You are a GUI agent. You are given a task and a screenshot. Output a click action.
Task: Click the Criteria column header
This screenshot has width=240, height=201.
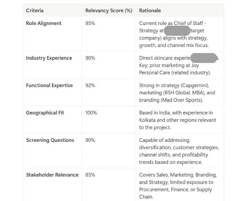[x=35, y=10]
